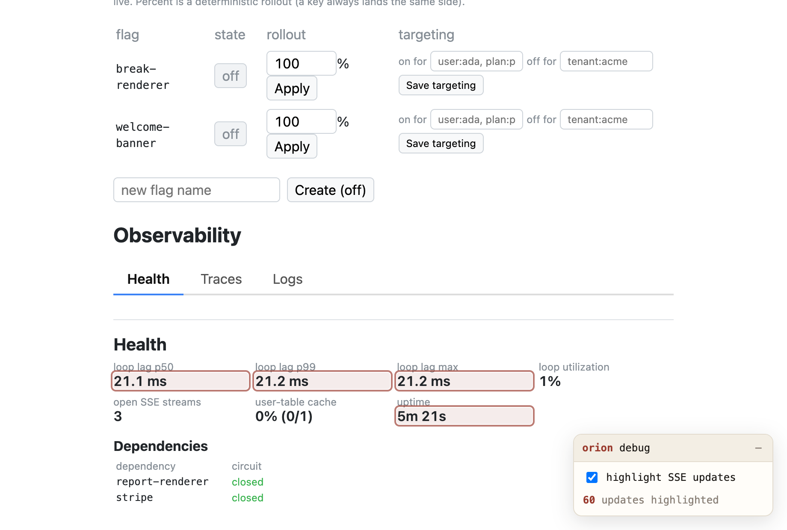The width and height of the screenshot is (787, 530).
Task: Select the open SSE streams count 3
Action: pyautogui.click(x=118, y=416)
